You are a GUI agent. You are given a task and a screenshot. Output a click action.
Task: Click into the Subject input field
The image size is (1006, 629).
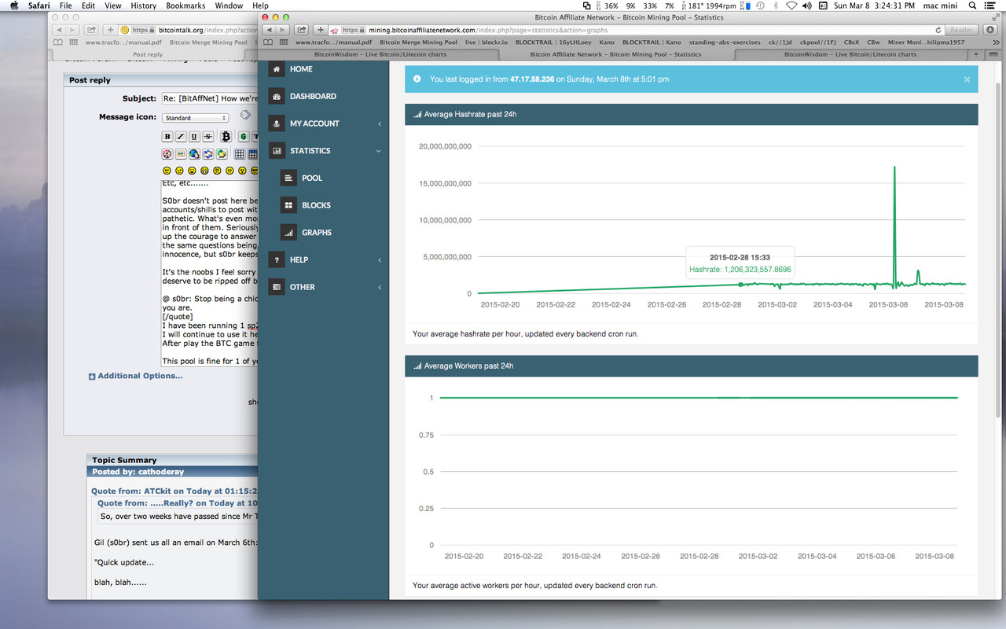[210, 98]
